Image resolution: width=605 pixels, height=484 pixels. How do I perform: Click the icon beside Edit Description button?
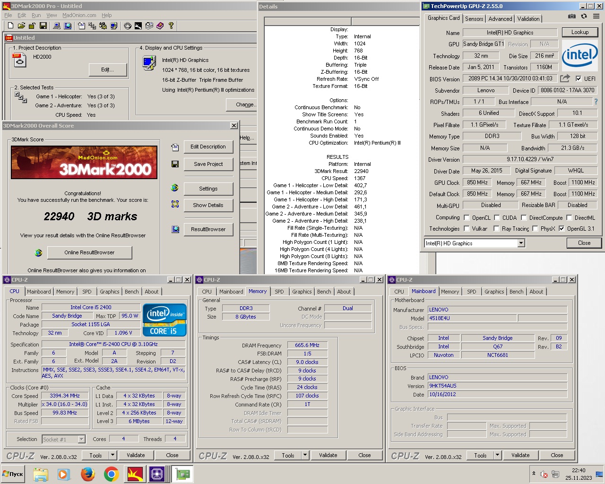[x=175, y=147]
